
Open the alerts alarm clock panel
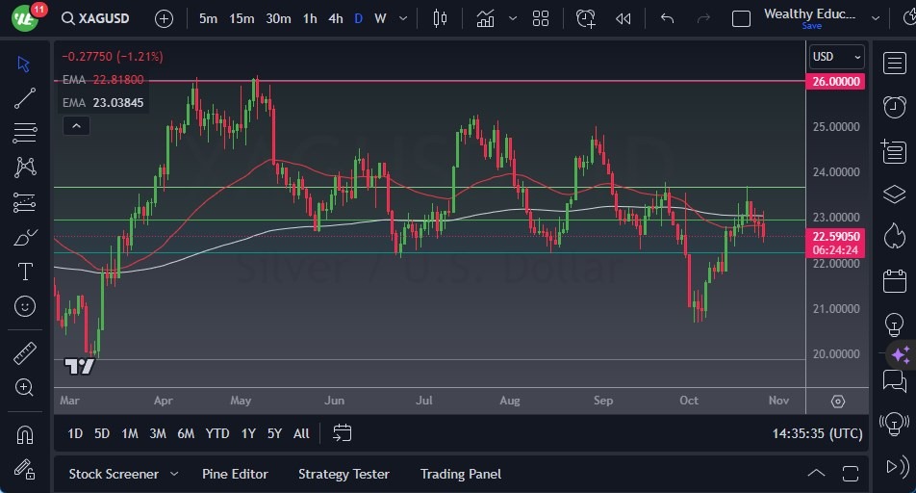pyautogui.click(x=894, y=106)
